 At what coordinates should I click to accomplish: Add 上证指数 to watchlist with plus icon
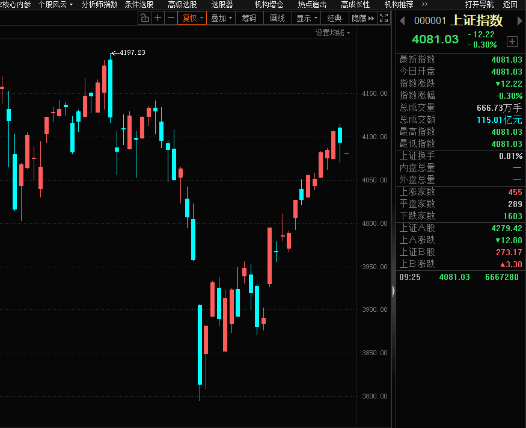(x=512, y=42)
